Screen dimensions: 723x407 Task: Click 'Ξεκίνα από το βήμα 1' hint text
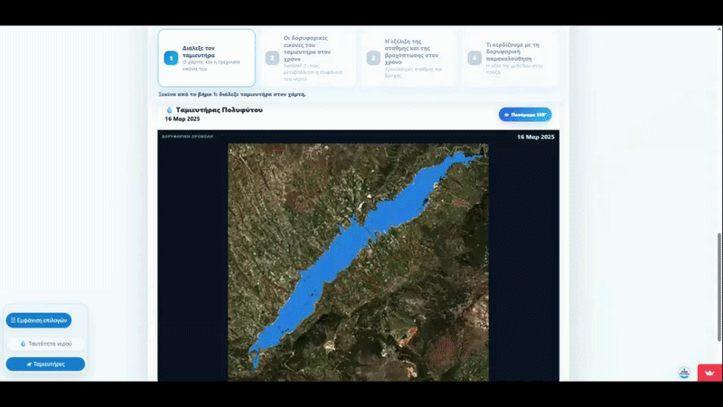point(232,94)
